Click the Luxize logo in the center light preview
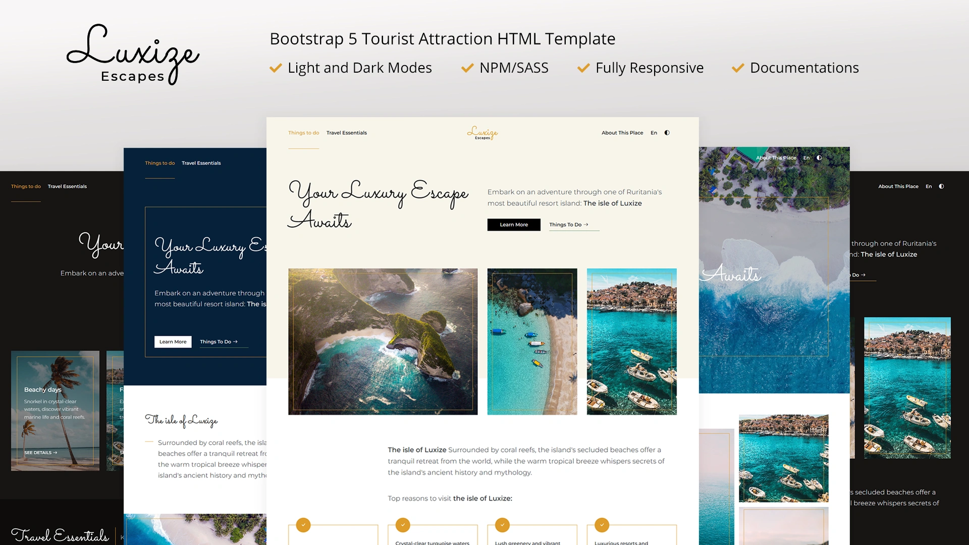 [482, 133]
